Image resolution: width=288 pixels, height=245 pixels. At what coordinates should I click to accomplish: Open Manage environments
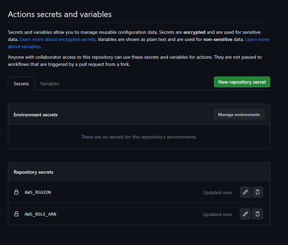tap(239, 115)
